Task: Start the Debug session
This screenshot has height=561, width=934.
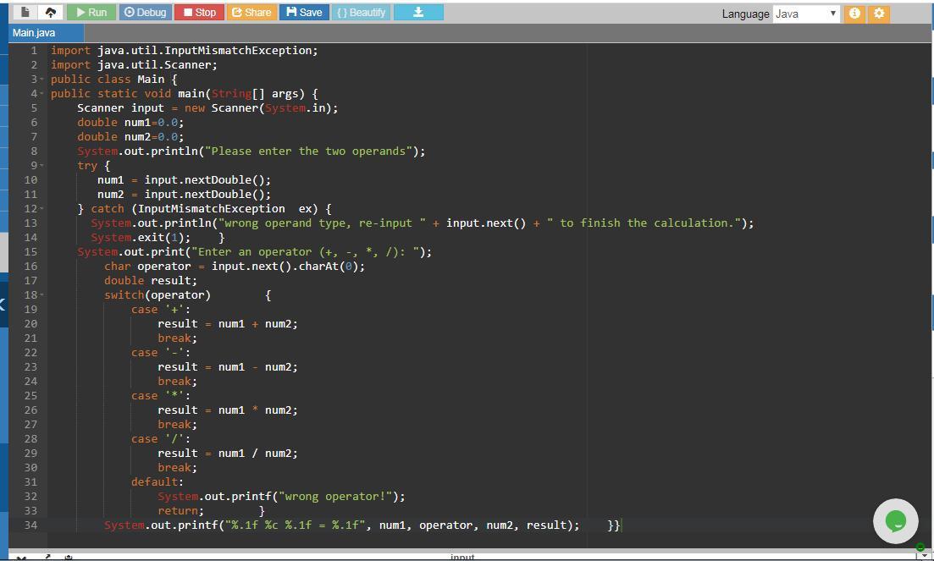Action: pos(145,13)
